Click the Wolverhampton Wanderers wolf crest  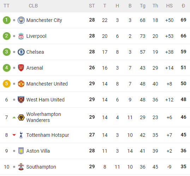(21, 117)
